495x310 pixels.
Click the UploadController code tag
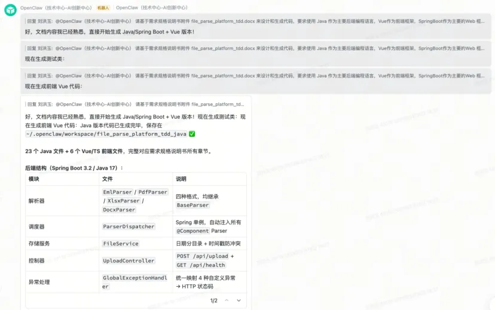pyautogui.click(x=129, y=261)
